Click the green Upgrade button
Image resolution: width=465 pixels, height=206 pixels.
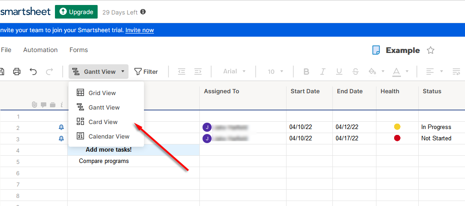tap(76, 12)
